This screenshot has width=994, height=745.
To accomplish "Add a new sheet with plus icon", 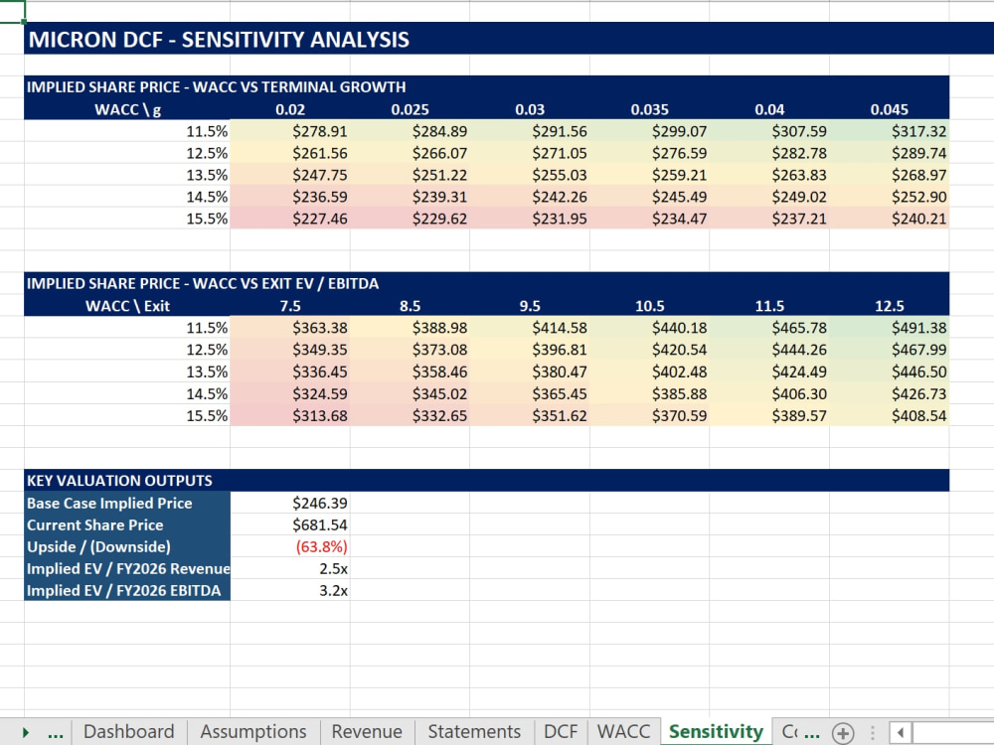I will [x=843, y=733].
